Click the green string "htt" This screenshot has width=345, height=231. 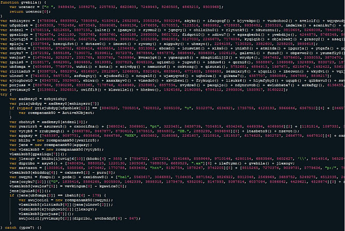pyautogui.click(x=156, y=168)
